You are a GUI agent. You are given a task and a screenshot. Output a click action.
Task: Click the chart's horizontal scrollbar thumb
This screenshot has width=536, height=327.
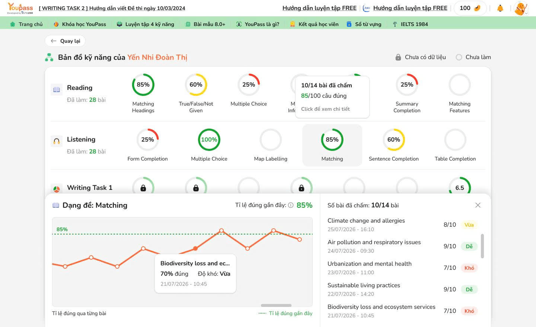pos(276,305)
